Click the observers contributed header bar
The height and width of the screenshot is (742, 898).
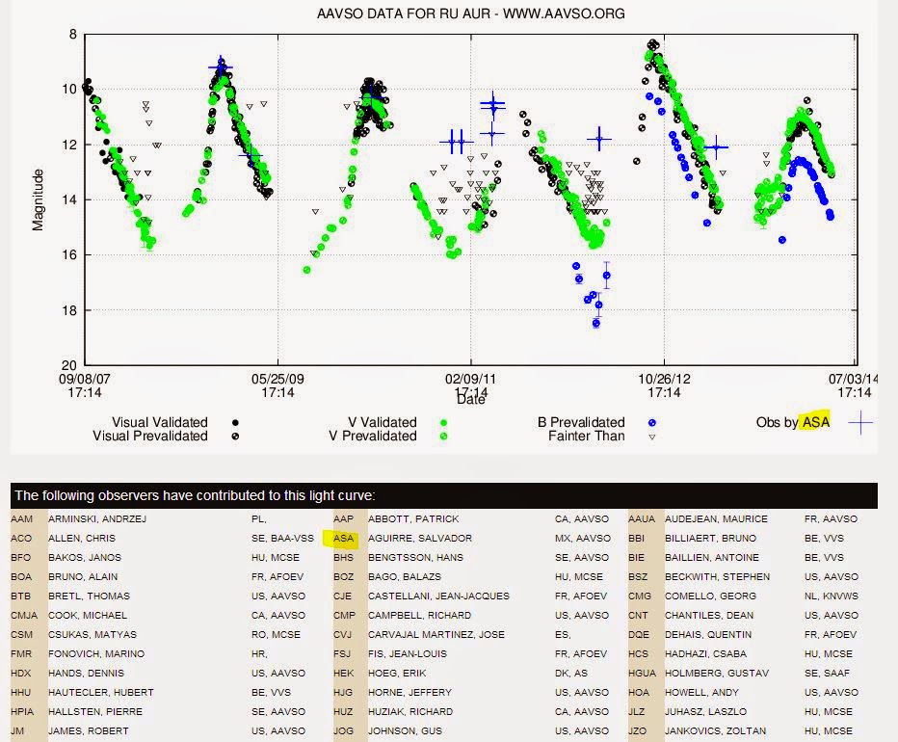[x=444, y=495]
